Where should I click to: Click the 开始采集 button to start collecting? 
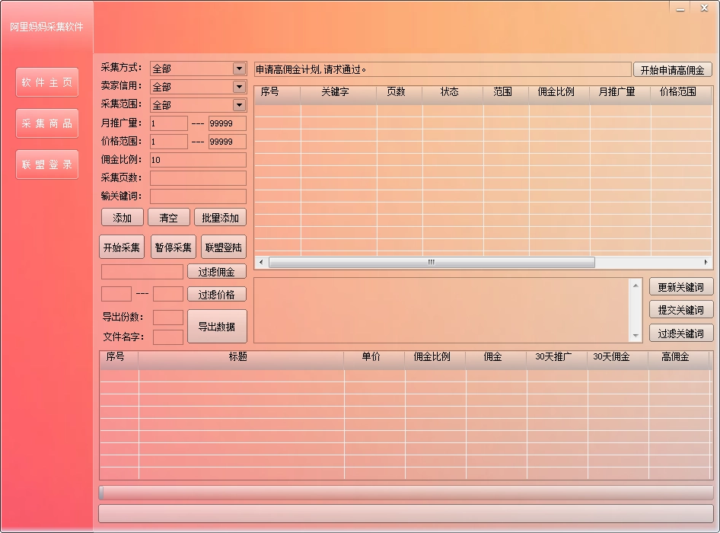click(x=121, y=246)
